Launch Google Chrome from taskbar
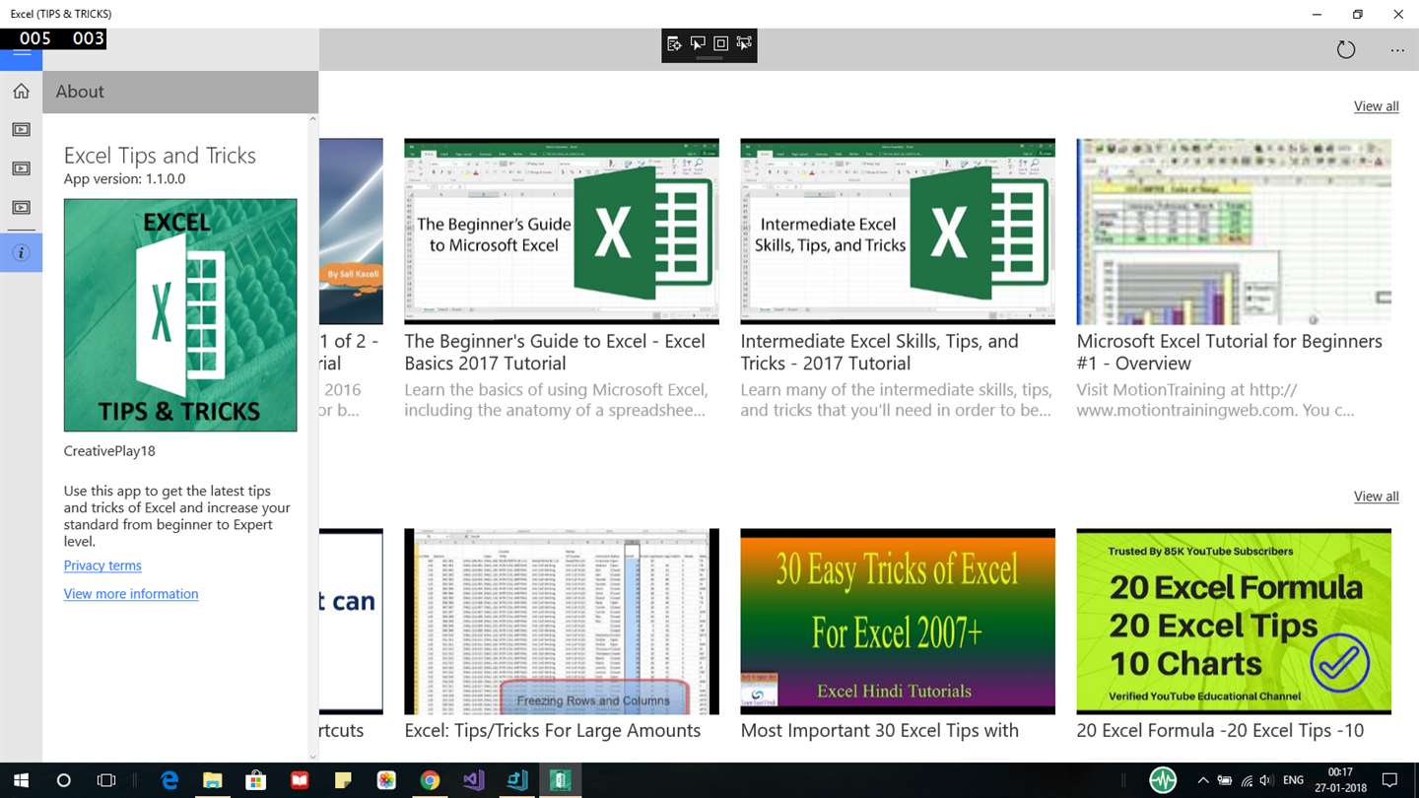 (x=430, y=780)
